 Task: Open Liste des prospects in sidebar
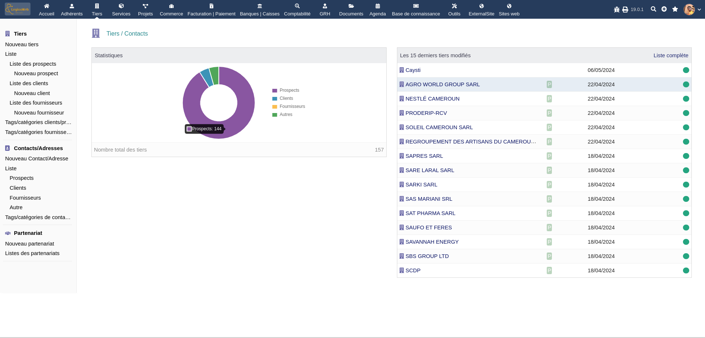[33, 64]
